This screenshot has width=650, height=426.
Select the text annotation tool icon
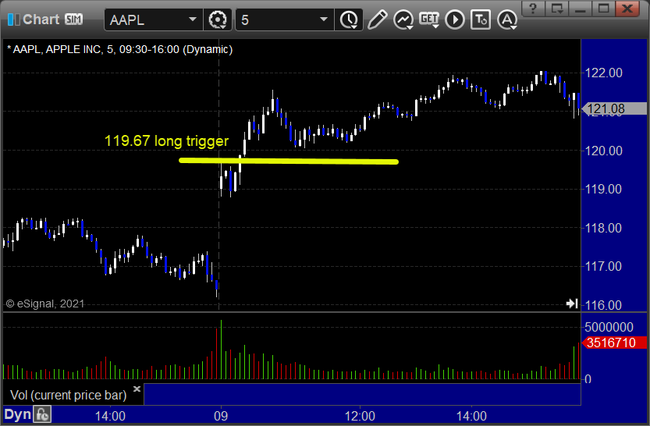tap(481, 20)
